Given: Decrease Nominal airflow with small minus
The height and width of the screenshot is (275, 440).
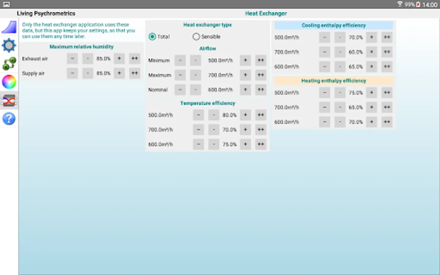Looking at the screenshot, I should pyautogui.click(x=196, y=90).
